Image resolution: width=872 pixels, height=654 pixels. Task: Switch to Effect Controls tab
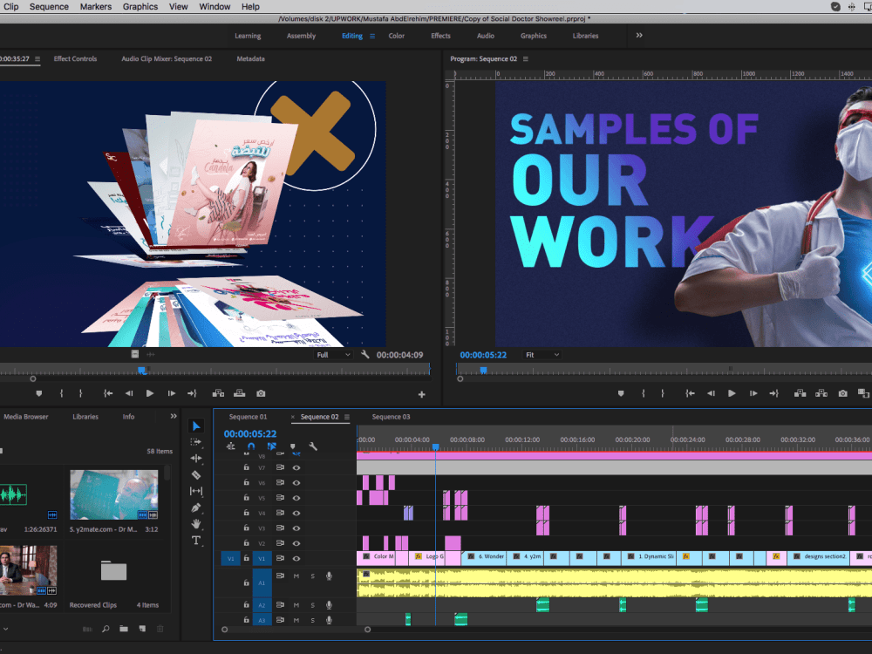tap(75, 58)
